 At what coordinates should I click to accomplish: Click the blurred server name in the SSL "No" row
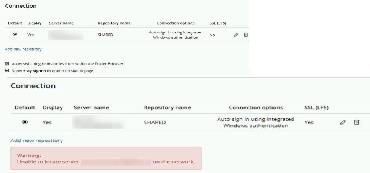point(66,35)
